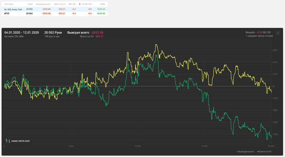285x157 pixels.
Task: Select the 'ИТОГ' totals row label
Action: click(x=7, y=13)
